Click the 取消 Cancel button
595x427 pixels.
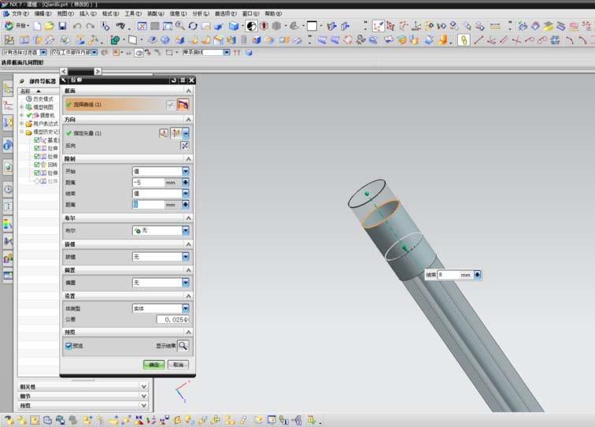178,365
